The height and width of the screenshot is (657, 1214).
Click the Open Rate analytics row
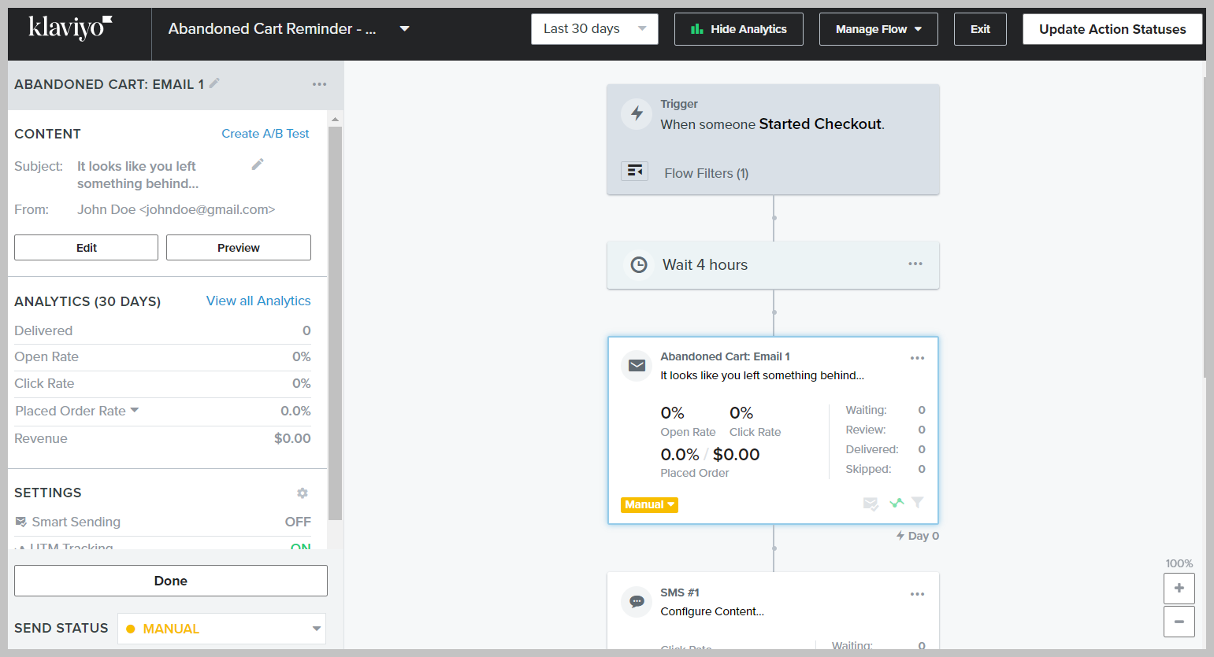[x=162, y=356]
